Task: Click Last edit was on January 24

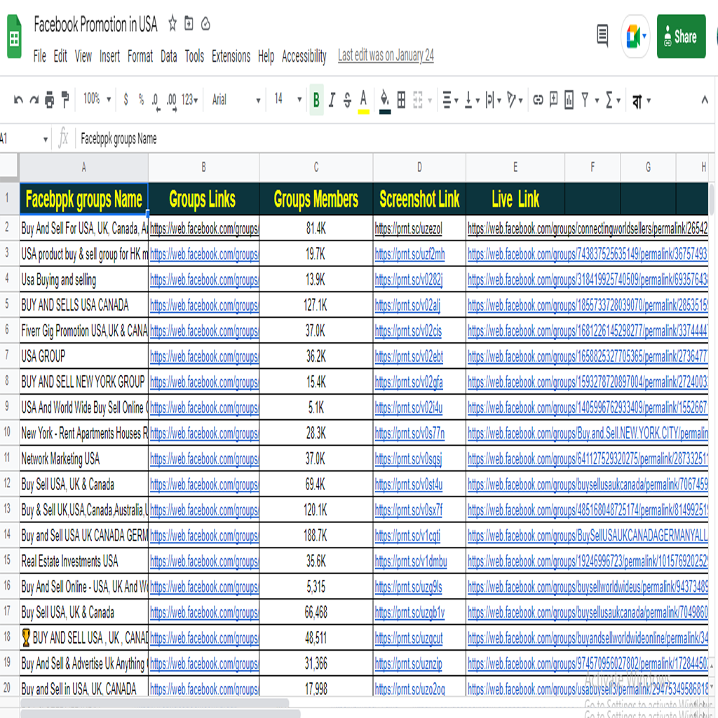Action: tap(386, 55)
